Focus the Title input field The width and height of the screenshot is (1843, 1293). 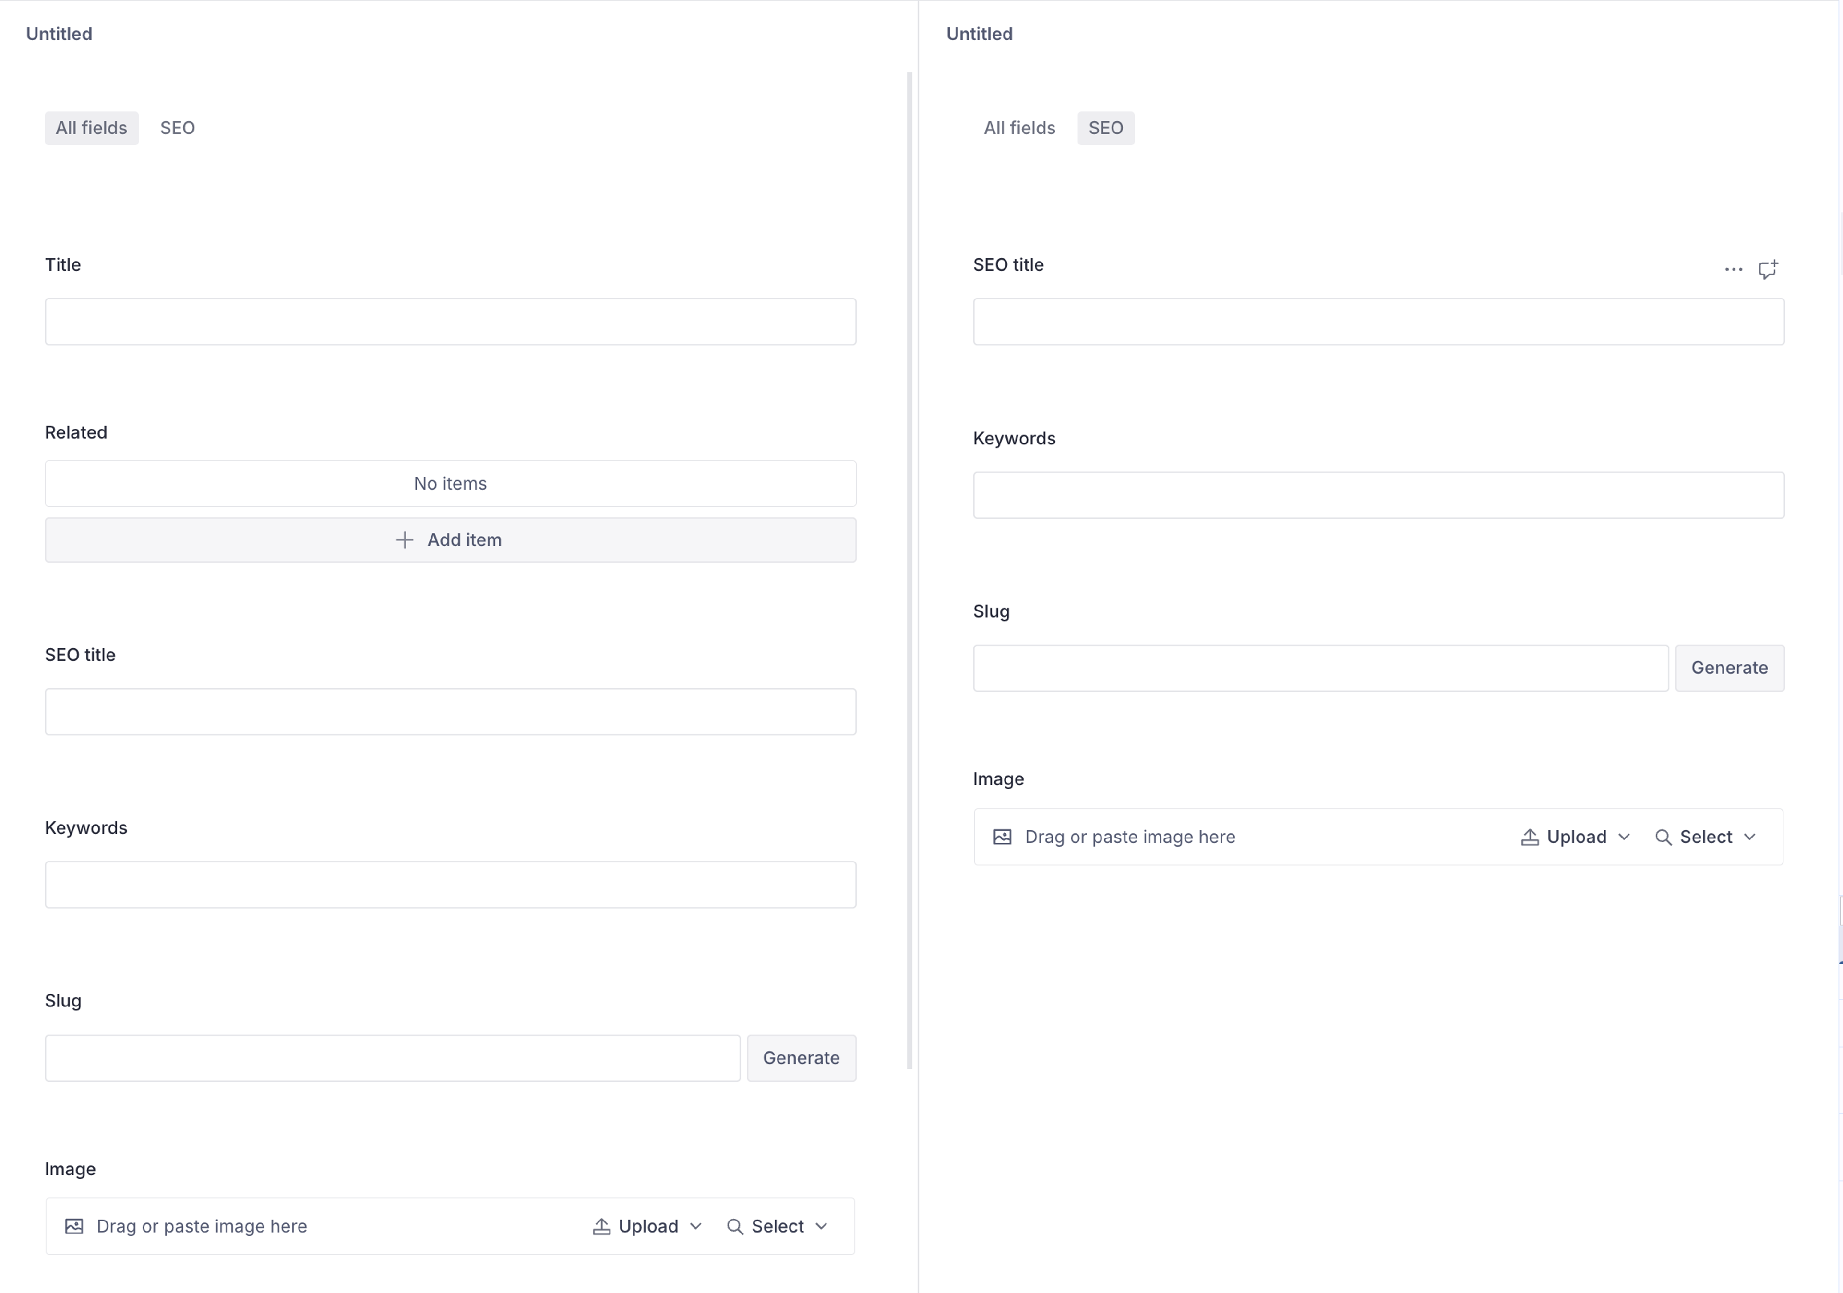[x=450, y=322]
